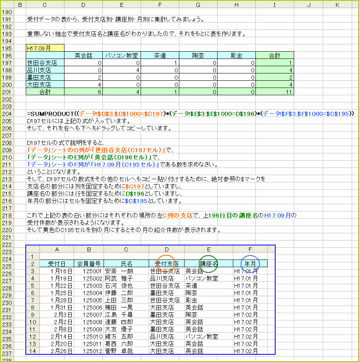The image size is (359, 362).
Task: Click the blue circle around 年月
Action: click(x=250, y=263)
